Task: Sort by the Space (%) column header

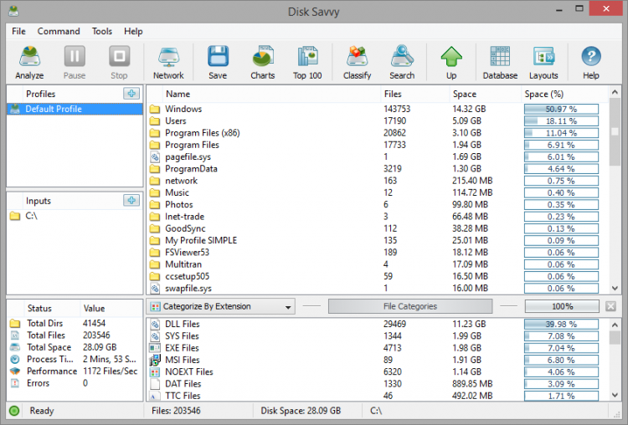Action: pos(564,94)
